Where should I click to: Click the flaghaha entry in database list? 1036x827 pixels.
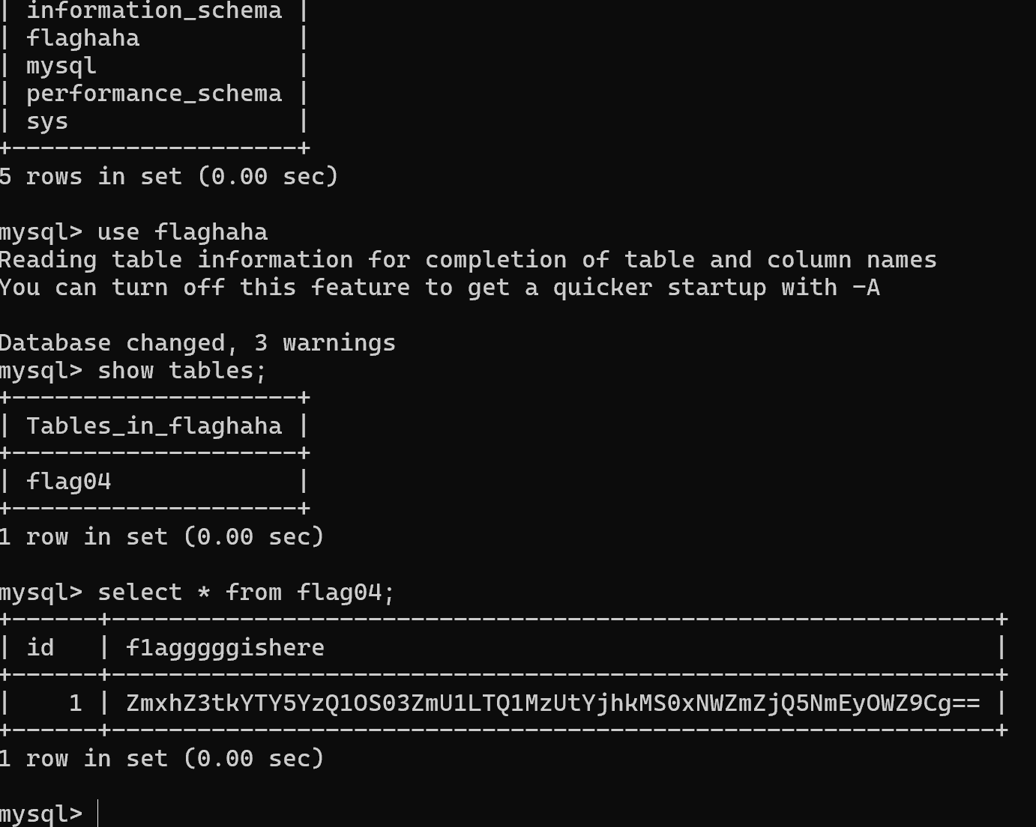coord(82,38)
